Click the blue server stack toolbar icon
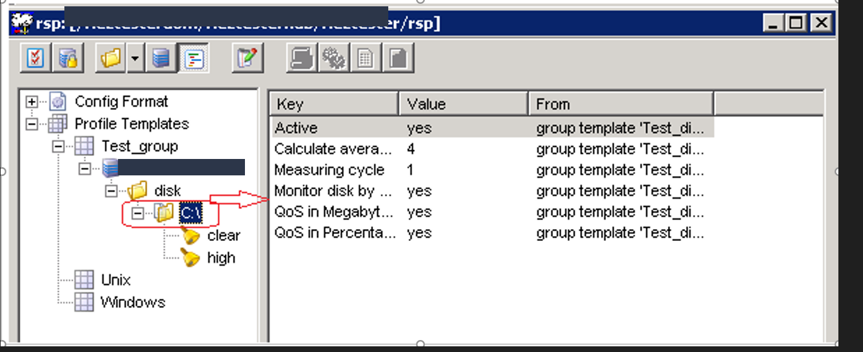Viewport: 863px width, 352px height. click(161, 59)
